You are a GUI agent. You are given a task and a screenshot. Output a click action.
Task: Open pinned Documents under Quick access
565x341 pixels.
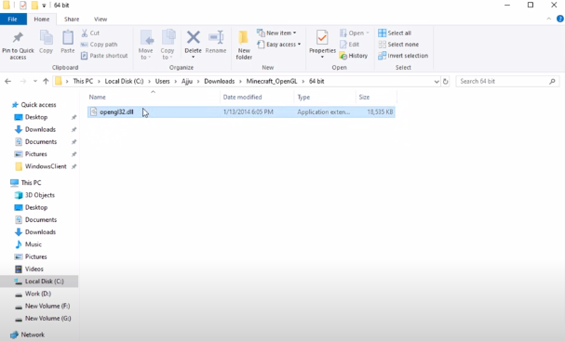[x=41, y=142]
